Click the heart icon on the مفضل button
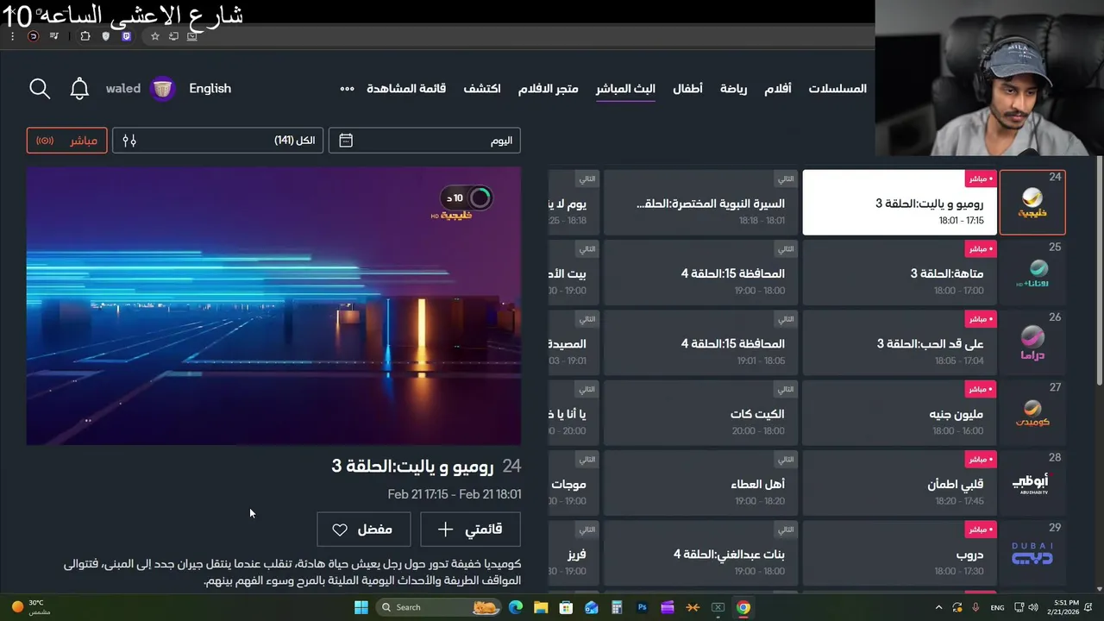1104x621 pixels. click(x=340, y=530)
